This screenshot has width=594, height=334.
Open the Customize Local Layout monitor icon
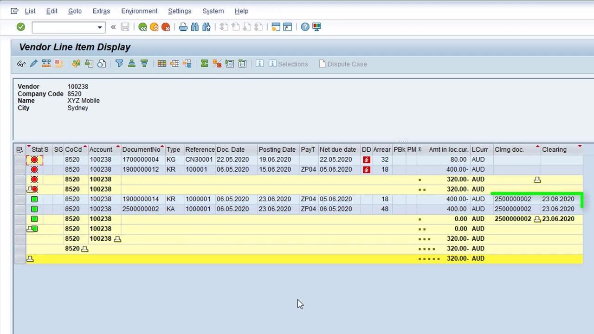click(x=316, y=27)
